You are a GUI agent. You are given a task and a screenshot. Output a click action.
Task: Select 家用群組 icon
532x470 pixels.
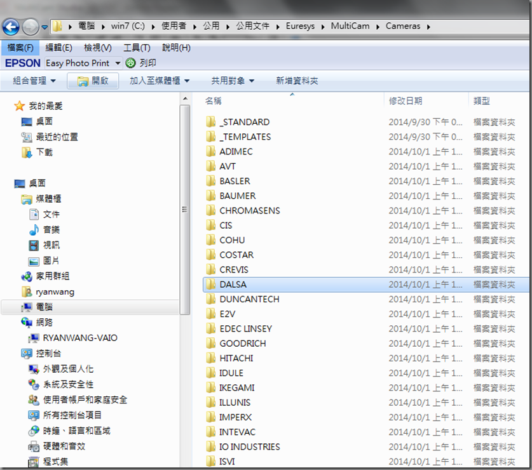[x=27, y=276]
